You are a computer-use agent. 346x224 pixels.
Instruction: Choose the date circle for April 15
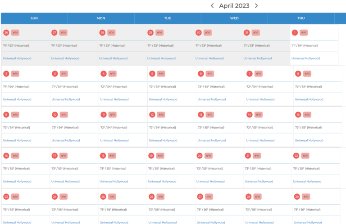298,114
